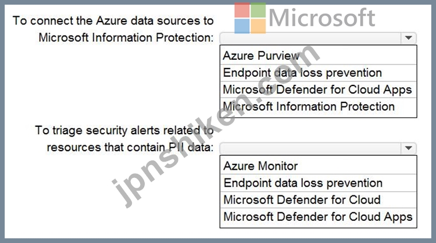Image resolution: width=436 pixels, height=243 pixels.
Task: Click the Microsoft four-square logo
Action: pyautogui.click(x=250, y=18)
